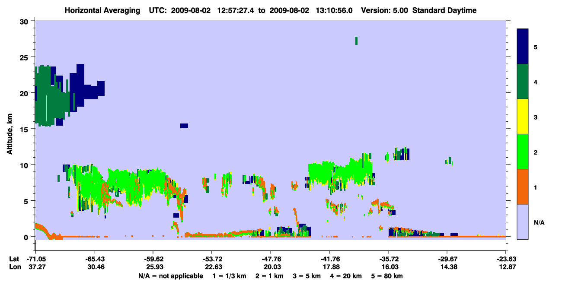Click the altitude tick label 20
The width and height of the screenshot is (562, 288).
(25, 93)
